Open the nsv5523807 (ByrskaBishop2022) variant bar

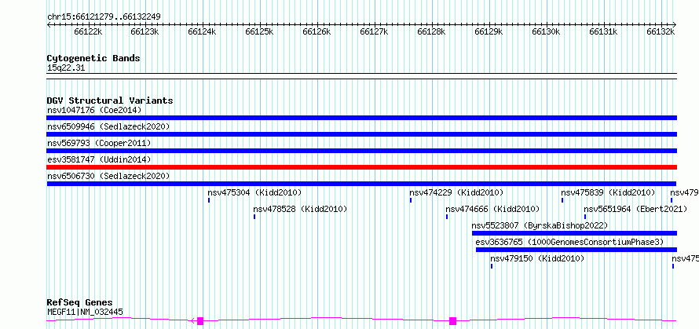pos(574,233)
